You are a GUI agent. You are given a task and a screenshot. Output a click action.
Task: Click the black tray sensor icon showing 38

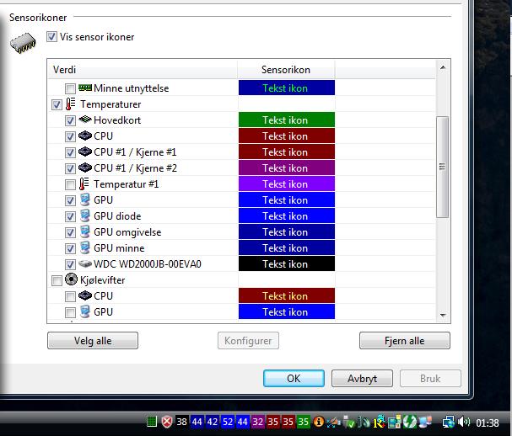(182, 422)
